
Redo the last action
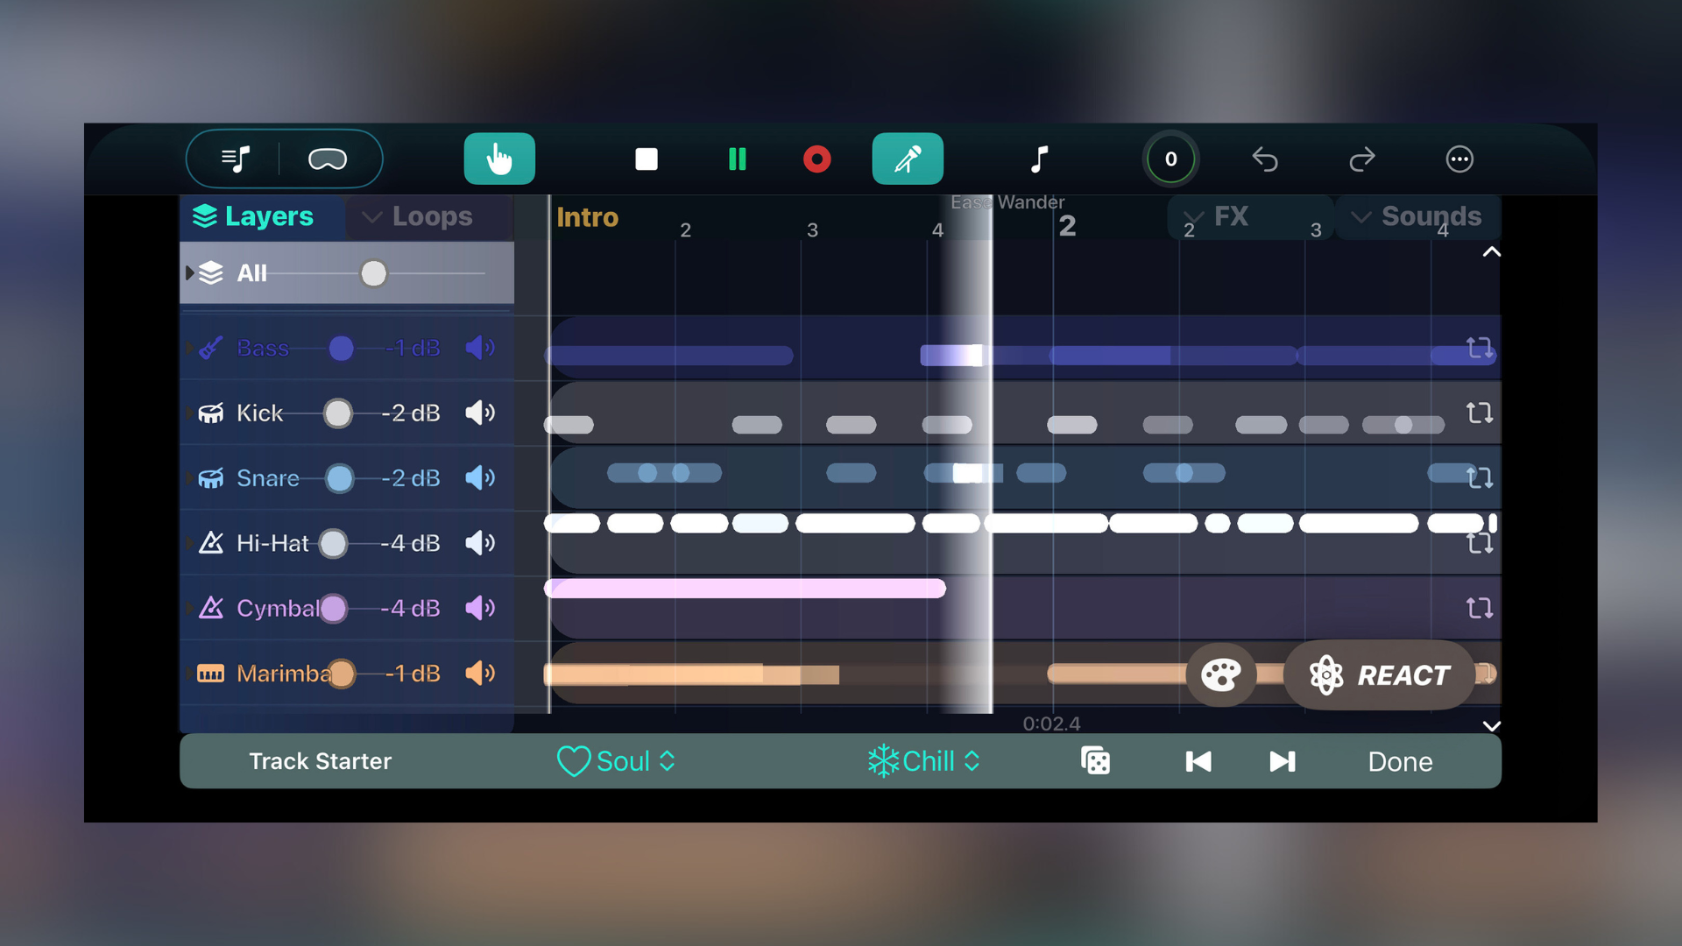1362,159
